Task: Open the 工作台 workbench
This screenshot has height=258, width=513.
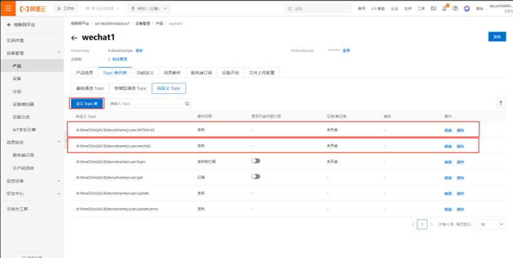Action: coord(65,8)
